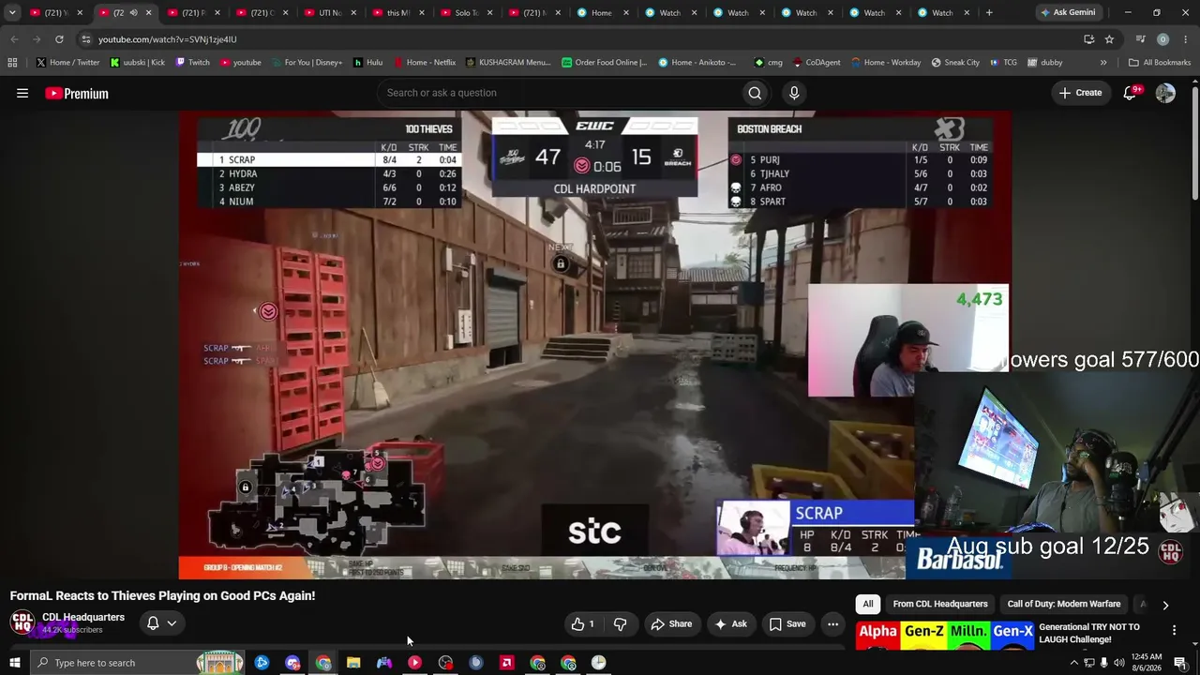Open the clock app in taskbar
Screen dimensions: 1200x675
point(598,663)
